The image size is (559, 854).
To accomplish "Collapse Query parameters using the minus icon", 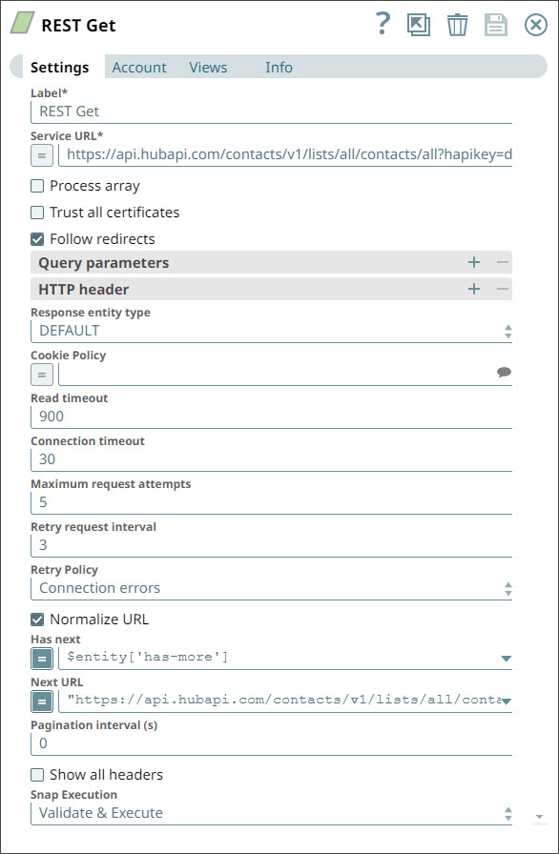I will click(501, 262).
